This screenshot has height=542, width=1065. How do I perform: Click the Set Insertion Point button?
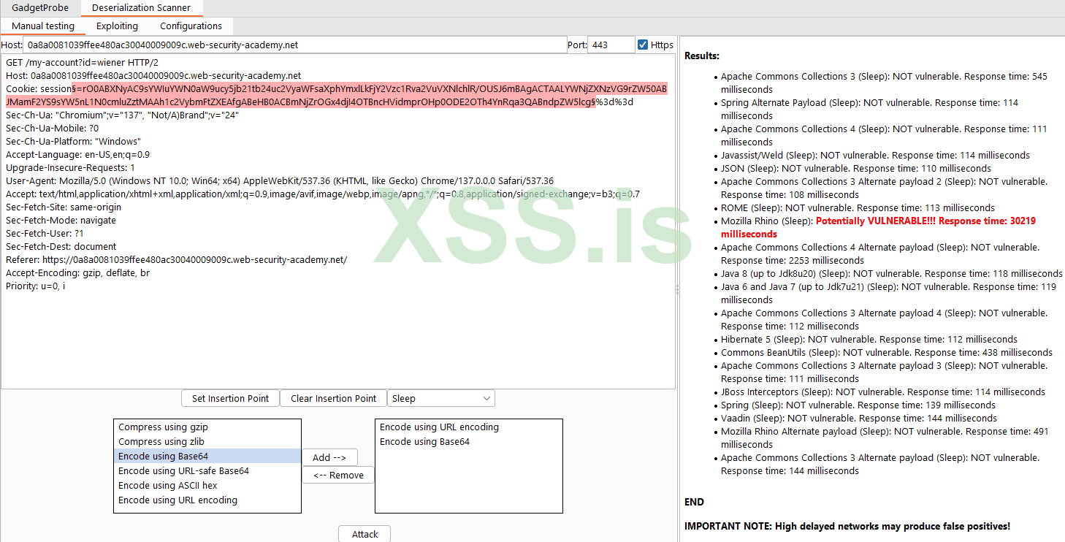(231, 398)
